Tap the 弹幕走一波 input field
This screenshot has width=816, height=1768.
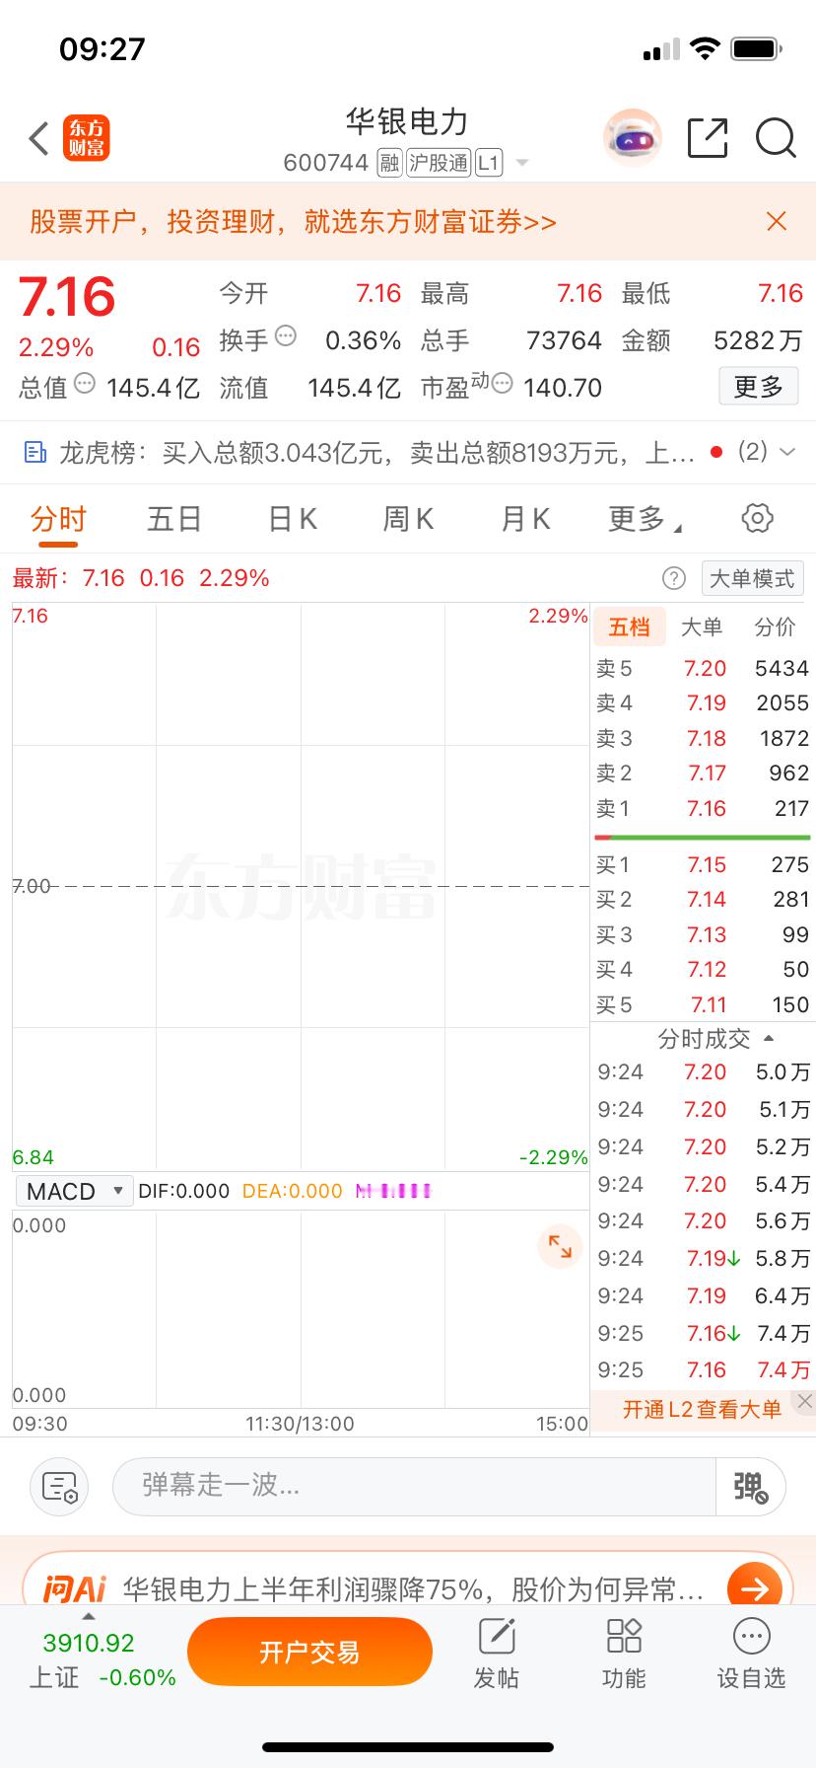pos(414,1486)
